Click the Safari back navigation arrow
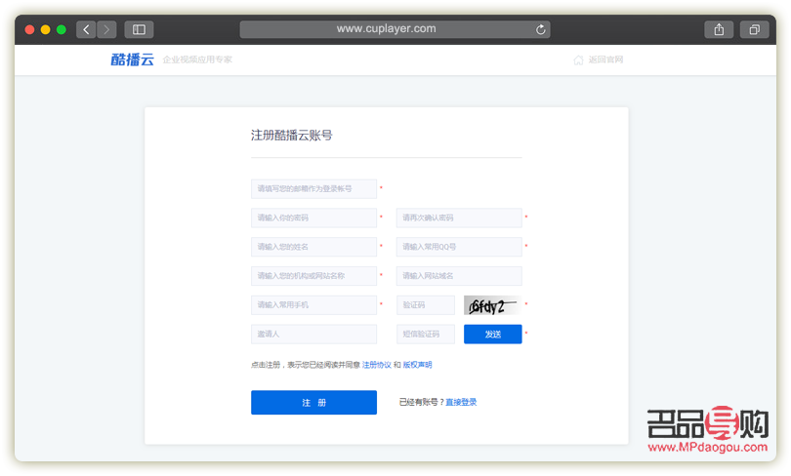Viewport: 791px width, 476px height. click(86, 30)
